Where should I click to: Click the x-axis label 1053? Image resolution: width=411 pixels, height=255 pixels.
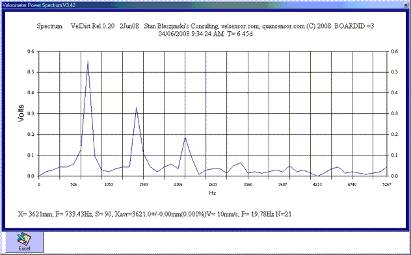[x=109, y=185]
